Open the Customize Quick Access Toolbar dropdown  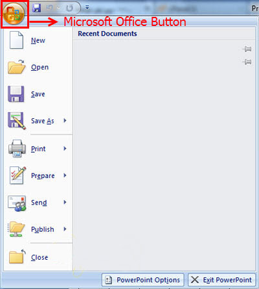(x=87, y=8)
